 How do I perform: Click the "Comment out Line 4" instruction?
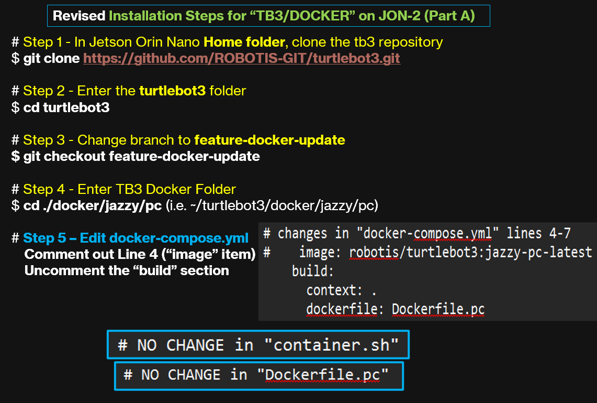140,255
